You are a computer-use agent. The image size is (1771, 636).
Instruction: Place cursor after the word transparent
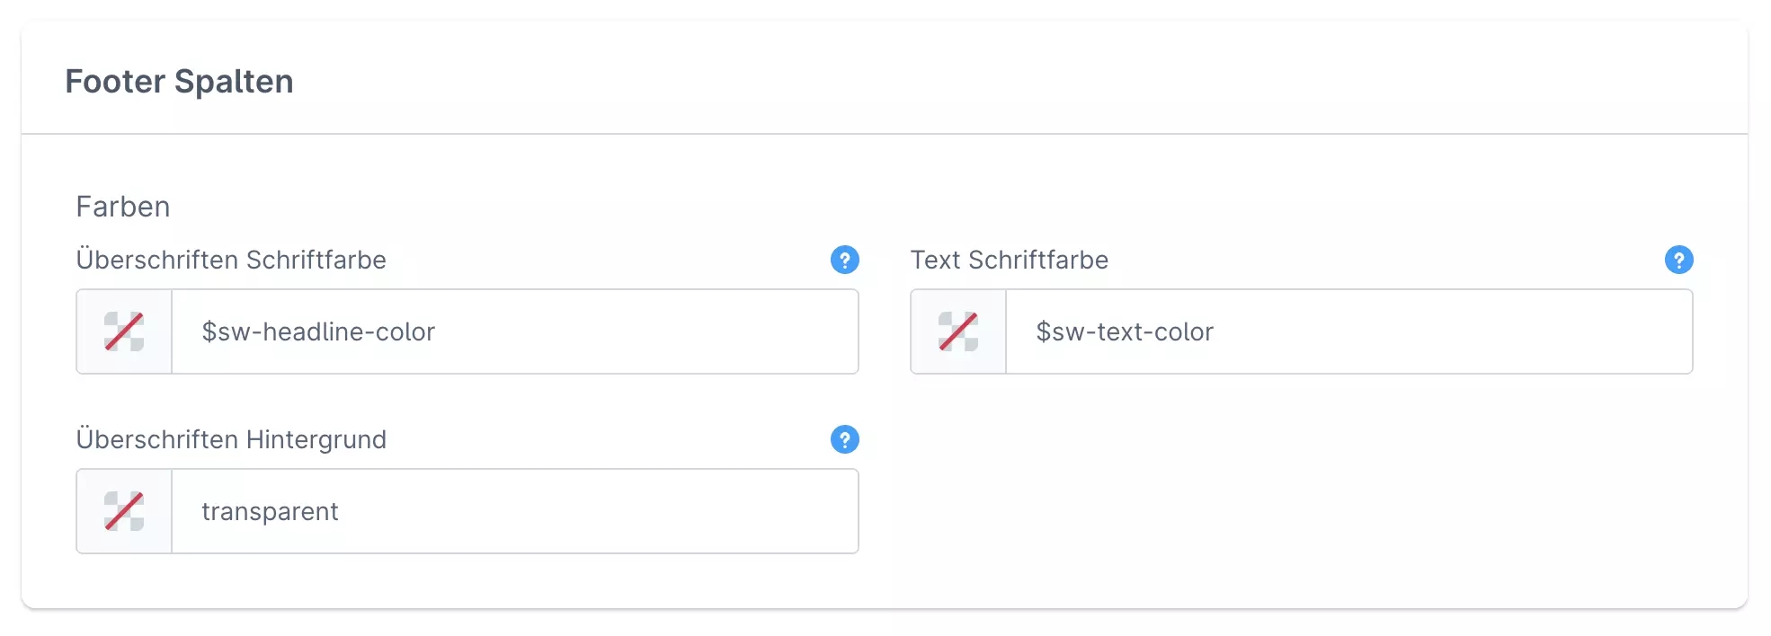(341, 511)
